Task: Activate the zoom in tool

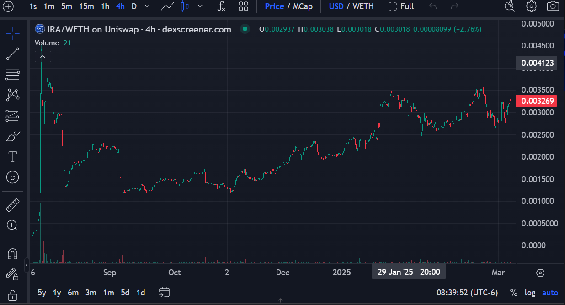Action: (x=12, y=225)
